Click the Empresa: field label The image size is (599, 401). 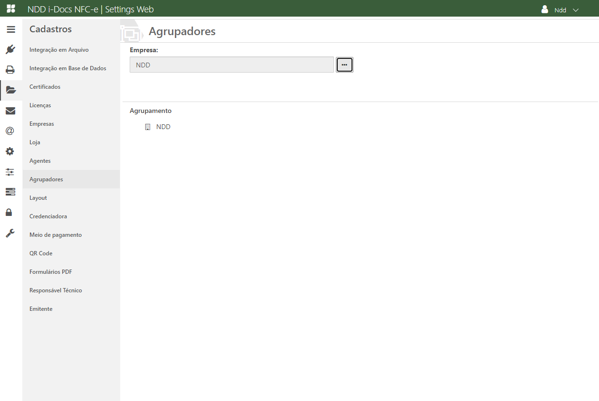click(x=144, y=49)
